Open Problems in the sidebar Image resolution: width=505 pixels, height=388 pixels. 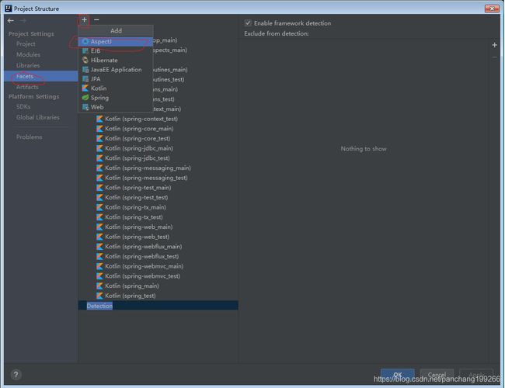(x=30, y=137)
